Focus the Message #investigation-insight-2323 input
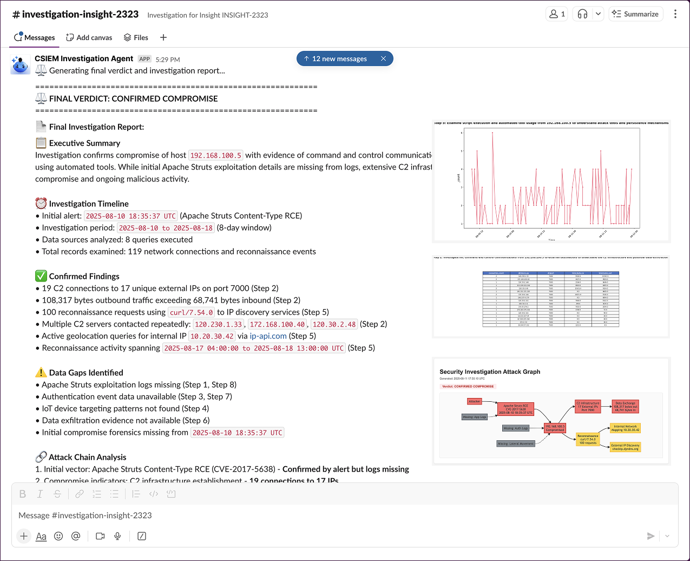This screenshot has width=690, height=561. tap(345, 516)
